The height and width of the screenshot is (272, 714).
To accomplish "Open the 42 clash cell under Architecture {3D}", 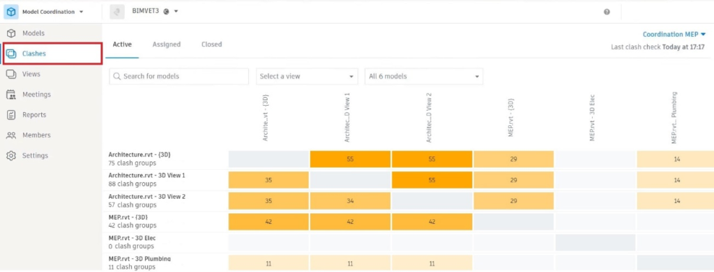I will pyautogui.click(x=268, y=222).
